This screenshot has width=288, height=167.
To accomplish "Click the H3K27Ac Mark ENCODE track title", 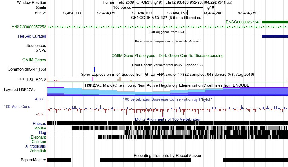I will 167,85.
